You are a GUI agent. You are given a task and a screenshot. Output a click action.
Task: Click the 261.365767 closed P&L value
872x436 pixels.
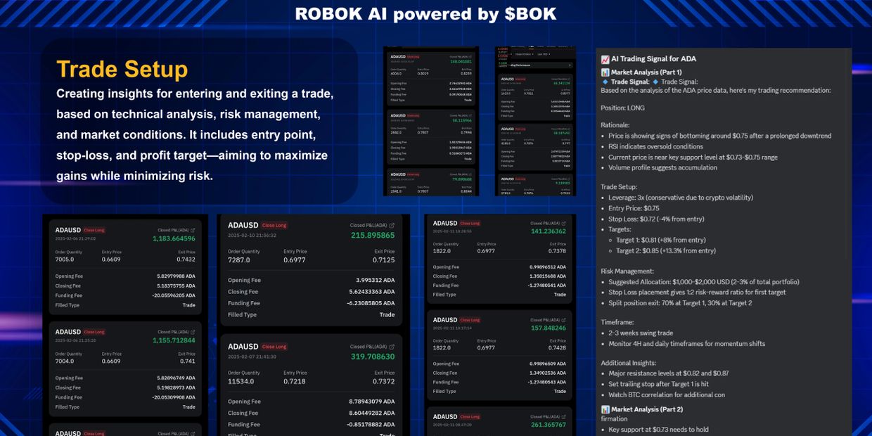[549, 425]
